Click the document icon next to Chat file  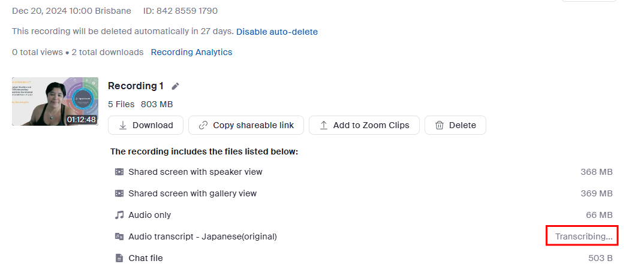(119, 258)
